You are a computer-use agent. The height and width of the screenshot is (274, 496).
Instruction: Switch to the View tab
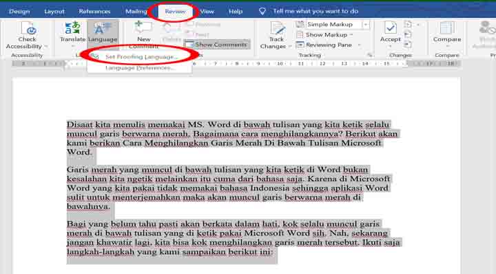pyautogui.click(x=207, y=12)
